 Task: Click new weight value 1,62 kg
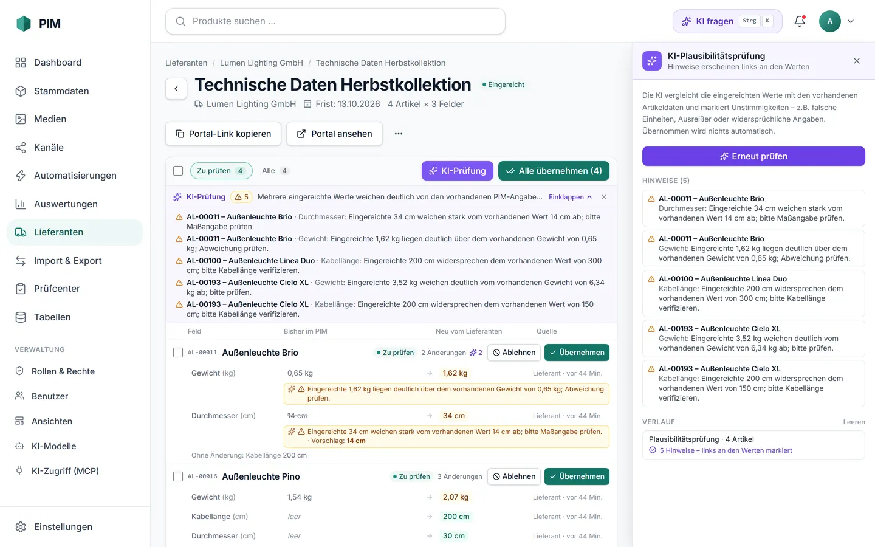[x=455, y=373]
